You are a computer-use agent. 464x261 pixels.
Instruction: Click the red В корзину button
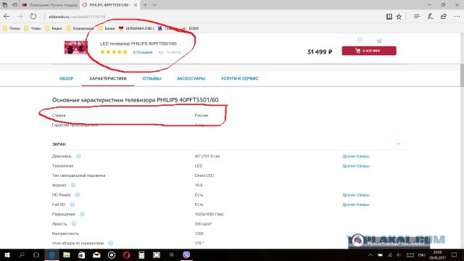369,51
